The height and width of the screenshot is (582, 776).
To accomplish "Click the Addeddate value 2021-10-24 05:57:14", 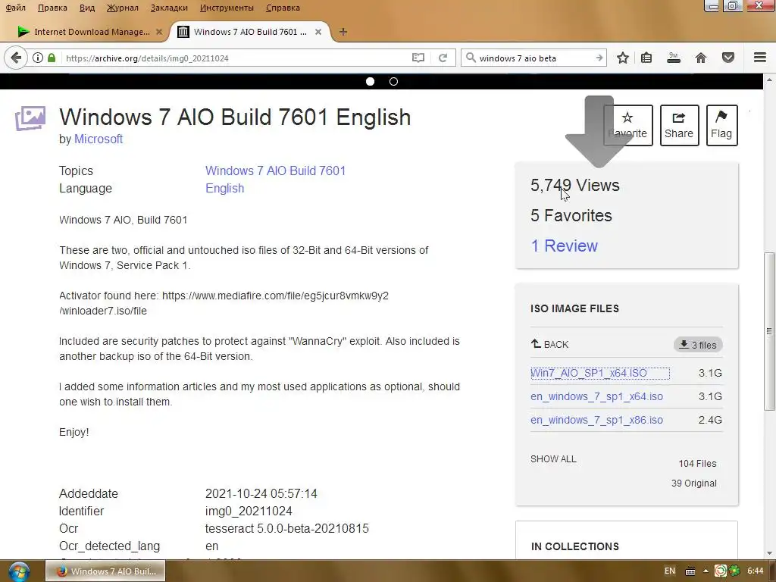I will (x=261, y=494).
